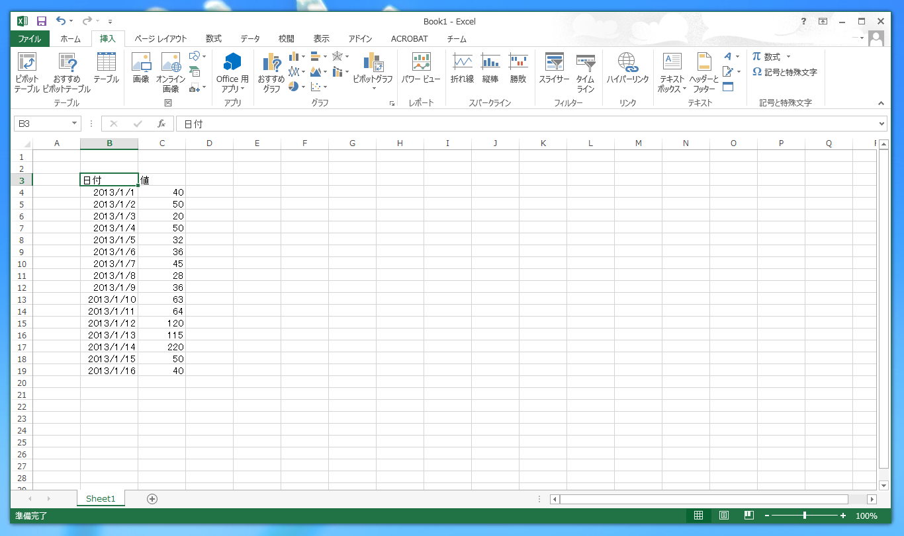The width and height of the screenshot is (904, 536).
Task: Open Recommended Charts (おすすめグラフ)
Action: coord(271,73)
